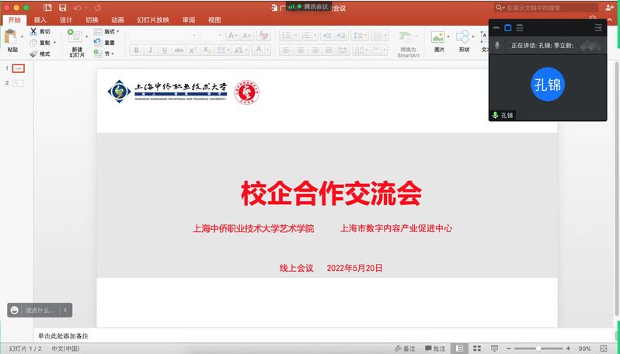The width and height of the screenshot is (620, 354).
Task: Open the font name combo box
Action: coord(162,35)
